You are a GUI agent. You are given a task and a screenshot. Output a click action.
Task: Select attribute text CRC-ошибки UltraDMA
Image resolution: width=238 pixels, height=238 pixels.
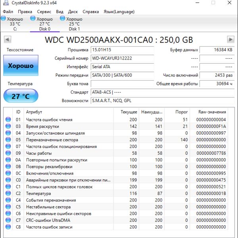point(48,220)
